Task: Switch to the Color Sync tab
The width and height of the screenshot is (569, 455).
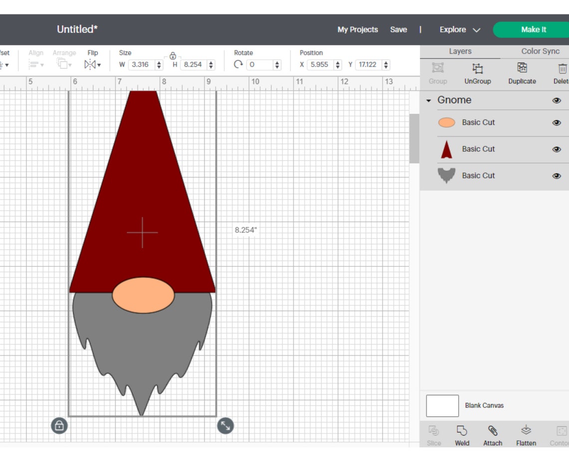Action: pyautogui.click(x=540, y=51)
